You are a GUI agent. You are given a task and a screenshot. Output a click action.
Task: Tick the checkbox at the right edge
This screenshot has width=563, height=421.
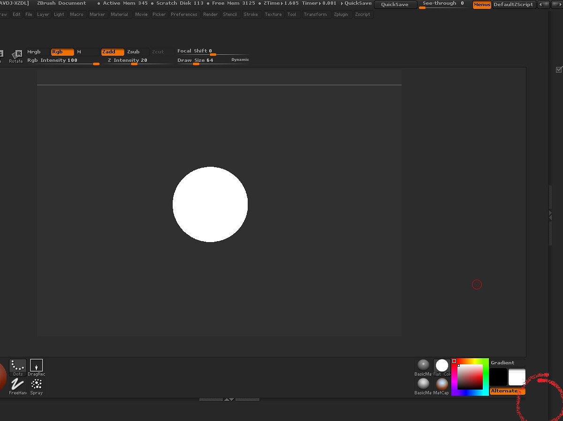559,69
